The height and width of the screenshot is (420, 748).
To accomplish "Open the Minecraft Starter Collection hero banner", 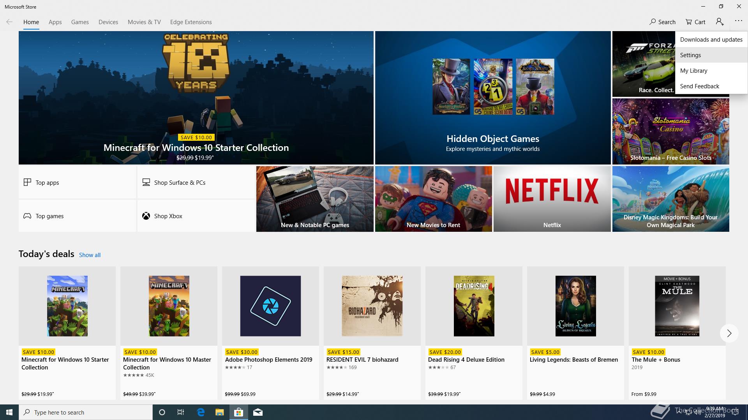I will coord(196,98).
